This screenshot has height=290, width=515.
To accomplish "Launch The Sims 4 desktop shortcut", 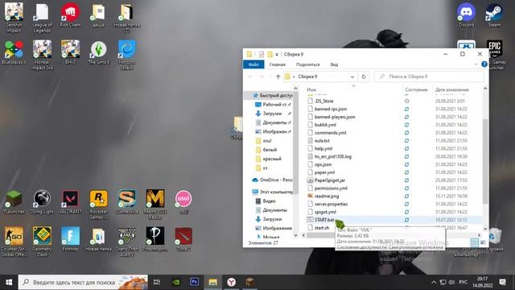I will 98,52.
